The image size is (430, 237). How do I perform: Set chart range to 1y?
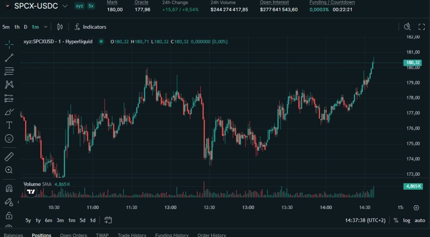coord(38,220)
